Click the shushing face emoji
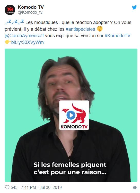 tap(100, 29)
